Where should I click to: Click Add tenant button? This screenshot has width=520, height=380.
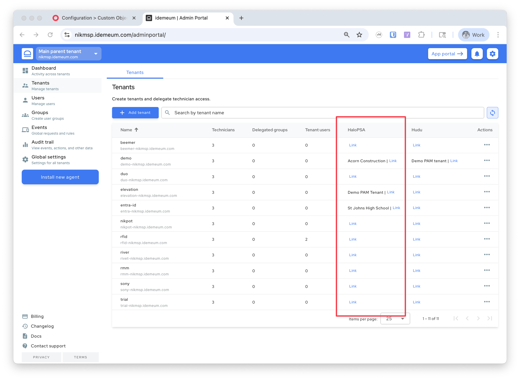135,113
